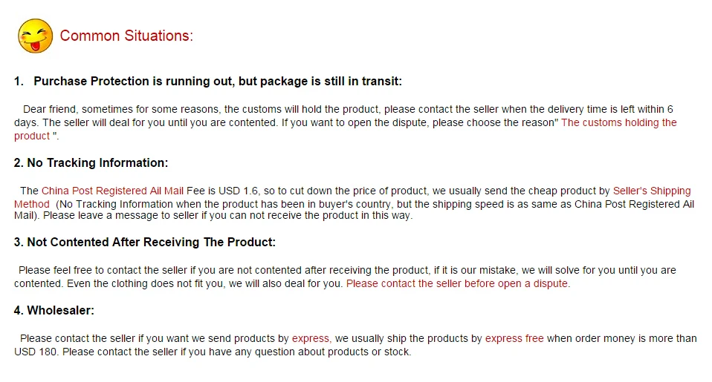712x382 pixels.
Task: Click 'Please feel free to contact the seller' sentence
Action: pos(103,270)
